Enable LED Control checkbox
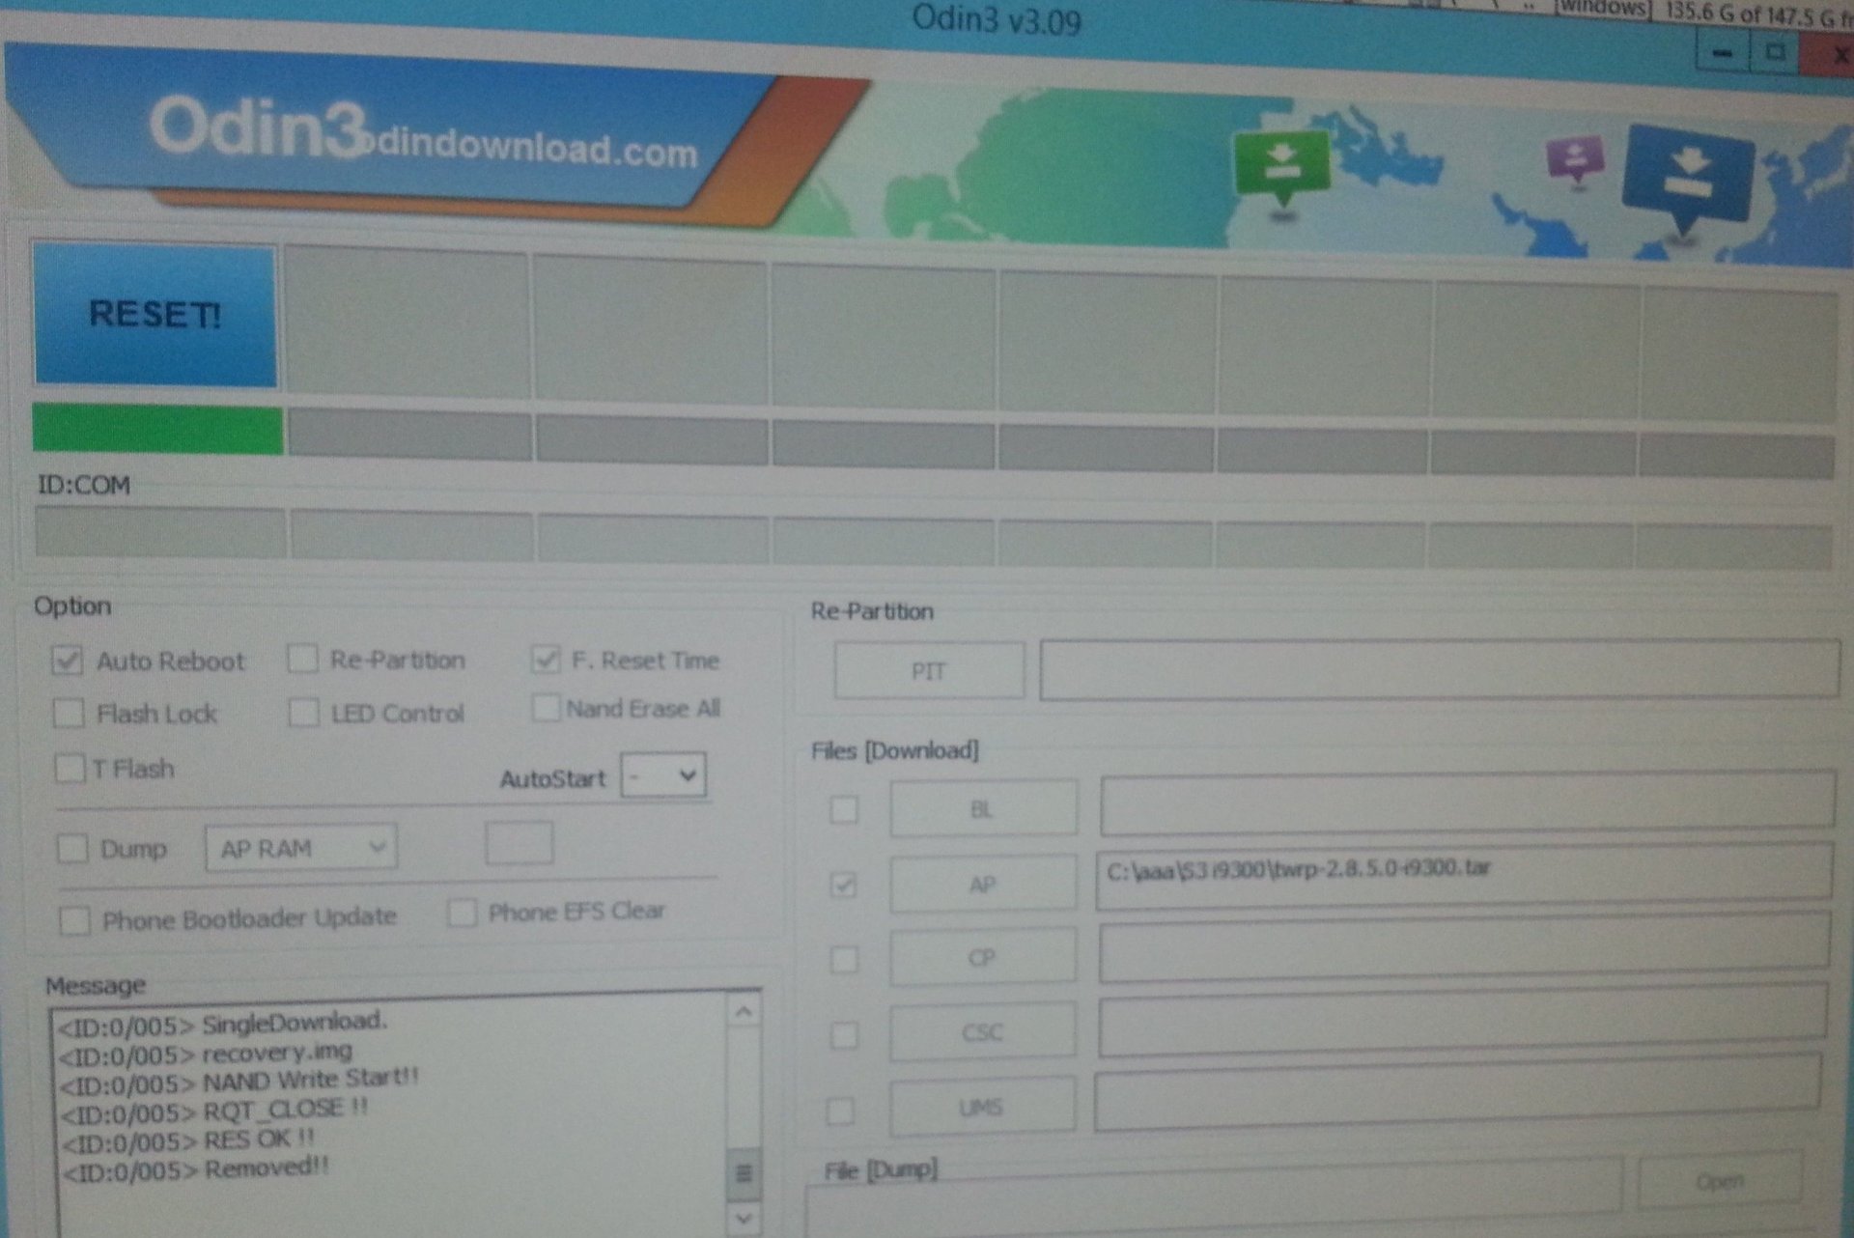The height and width of the screenshot is (1238, 1854). (303, 713)
